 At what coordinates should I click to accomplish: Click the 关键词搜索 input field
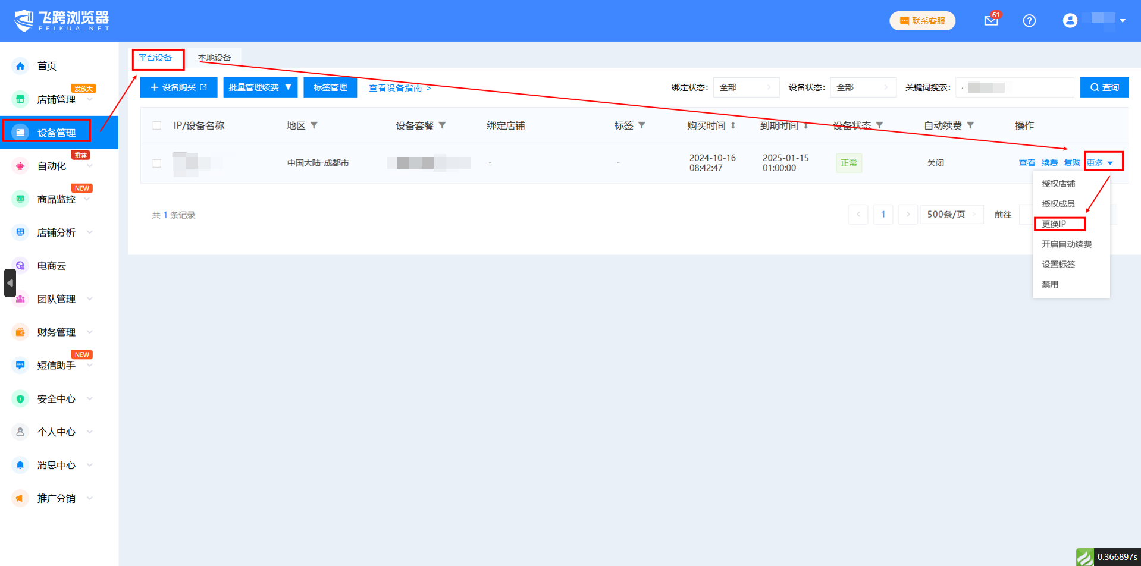(1014, 87)
